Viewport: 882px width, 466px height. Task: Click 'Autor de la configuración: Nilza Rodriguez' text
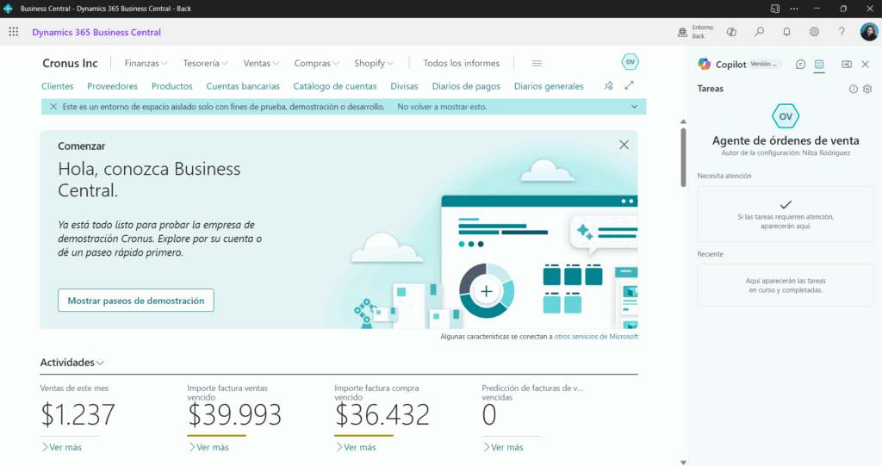(x=786, y=153)
